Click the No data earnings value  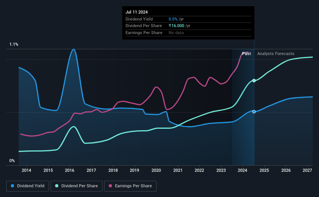click(x=176, y=33)
